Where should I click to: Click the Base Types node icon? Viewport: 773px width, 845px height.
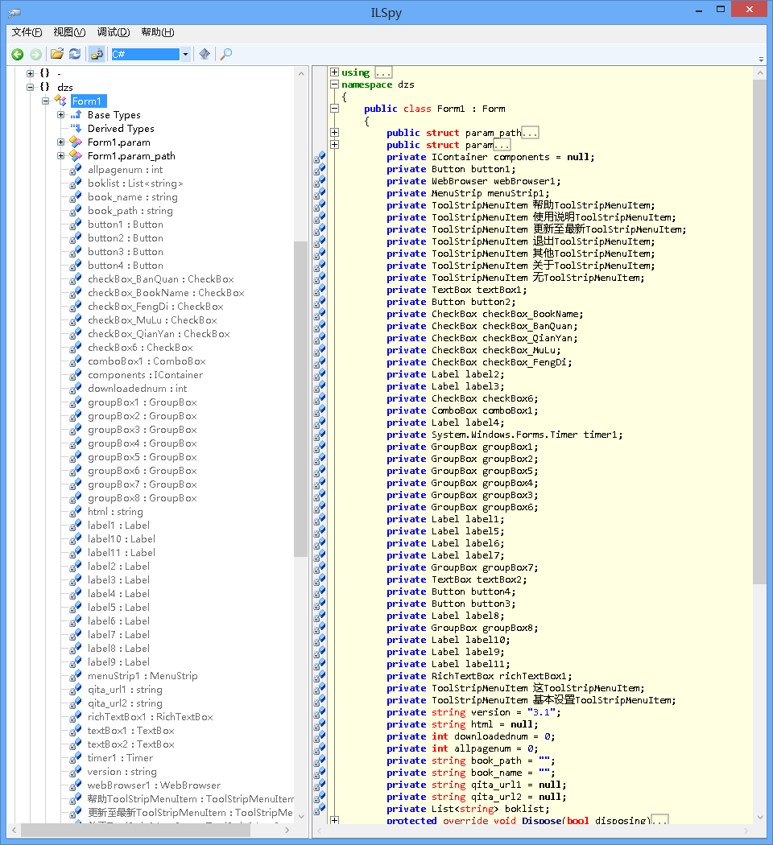click(76, 115)
